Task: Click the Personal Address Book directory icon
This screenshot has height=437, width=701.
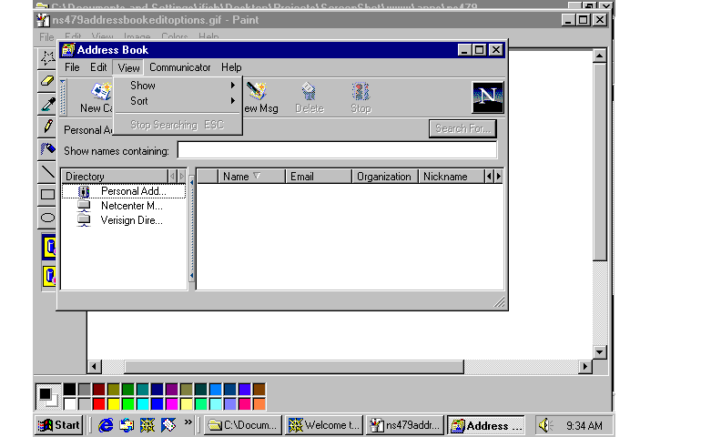Action: pos(84,191)
